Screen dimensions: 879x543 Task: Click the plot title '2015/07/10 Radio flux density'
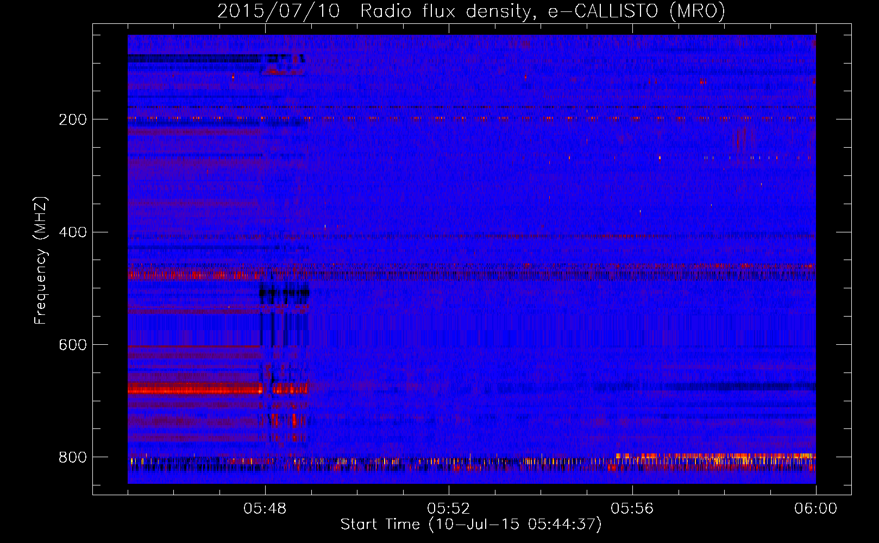click(471, 11)
